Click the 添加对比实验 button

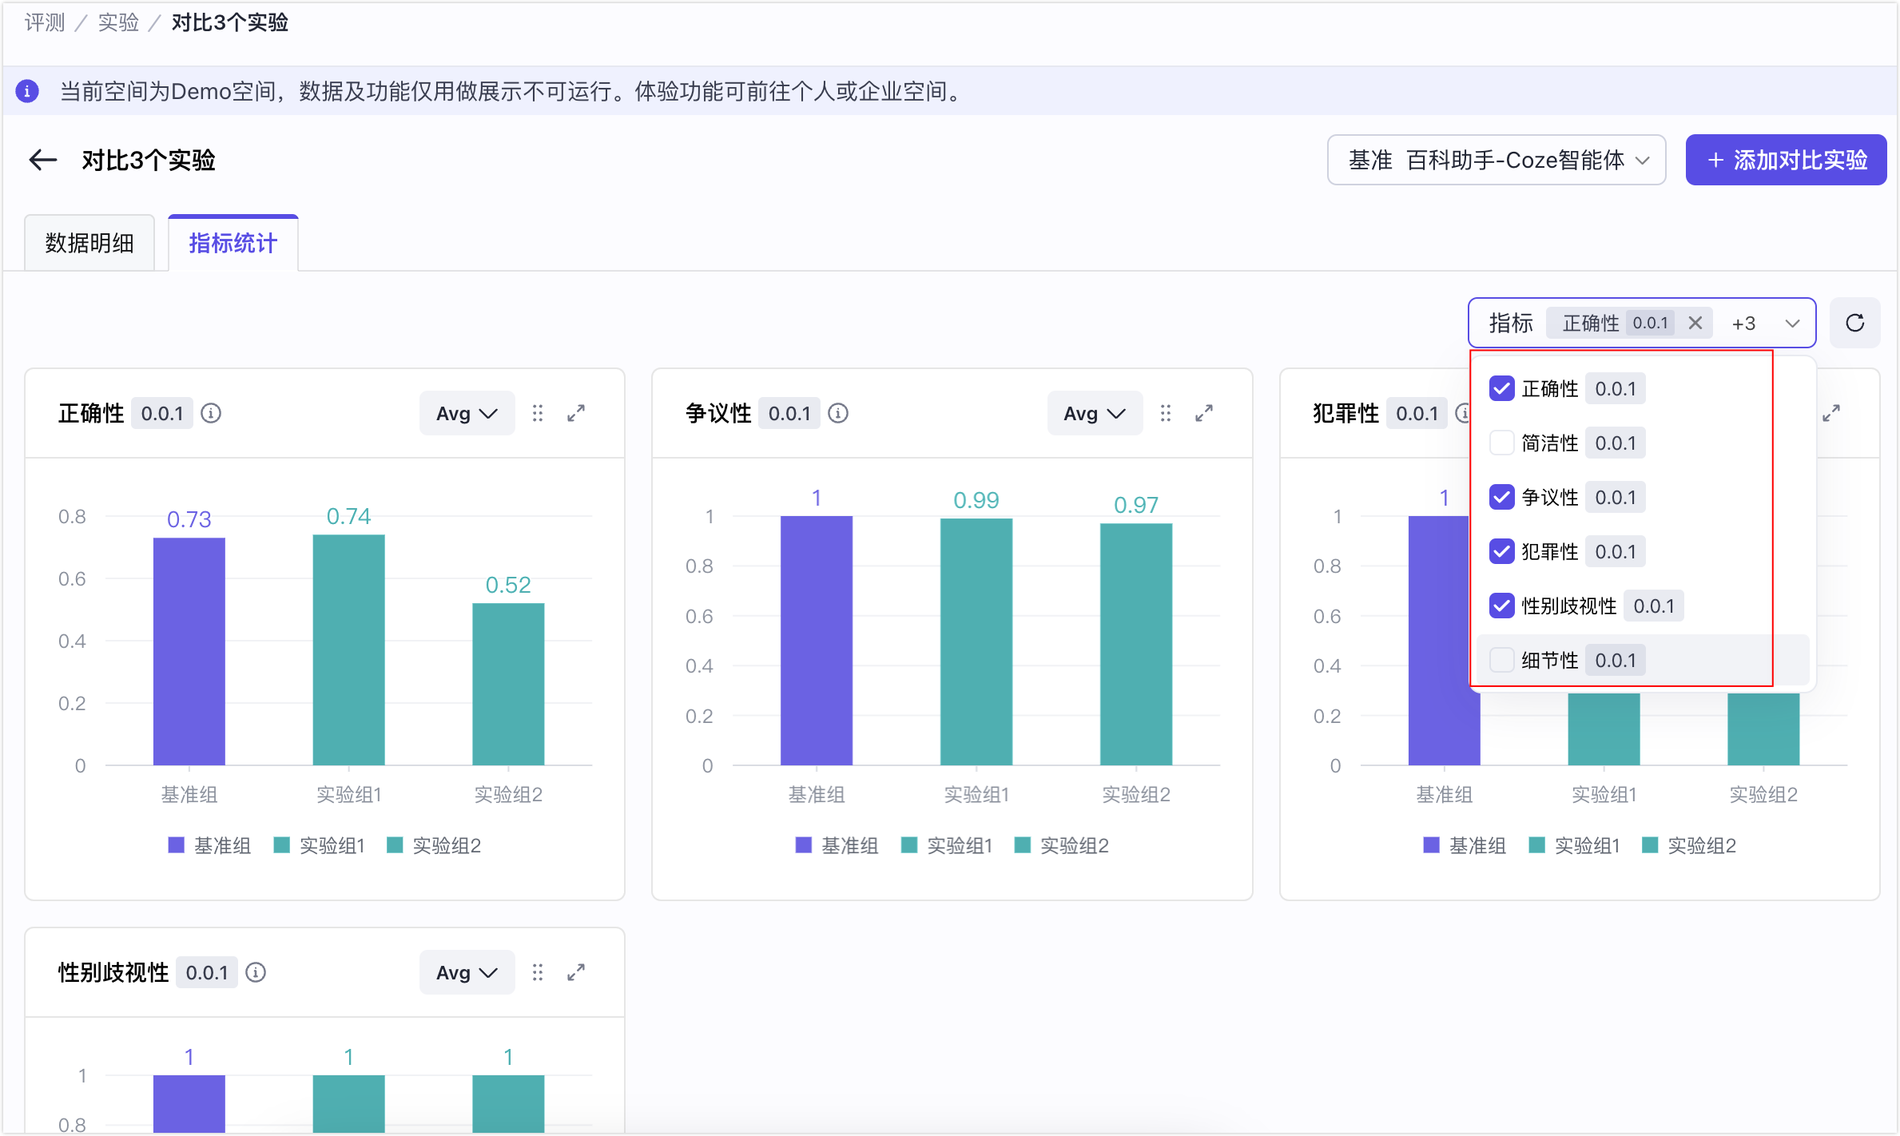click(1786, 160)
